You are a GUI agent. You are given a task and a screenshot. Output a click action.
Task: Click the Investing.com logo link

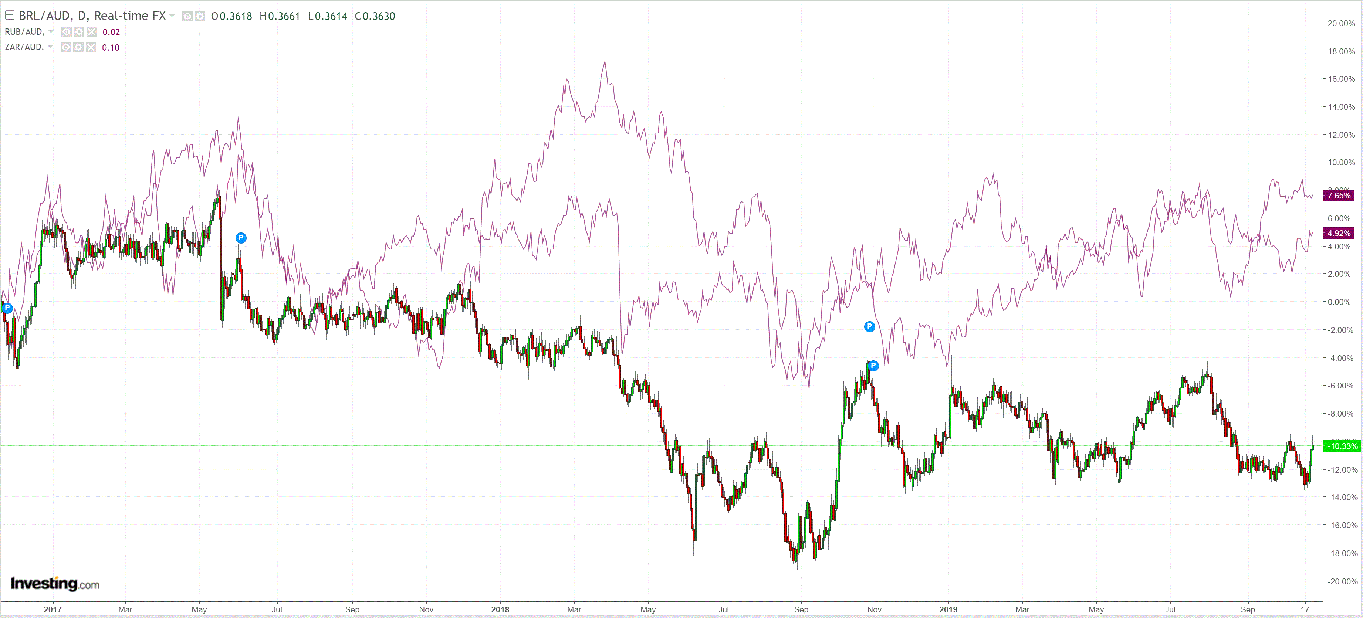(55, 584)
